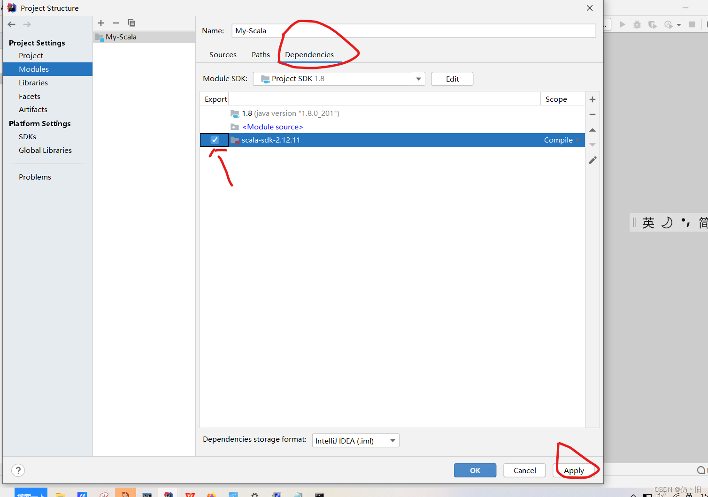Open the dropdown arrow beside the Profiler icon
The image size is (708, 497).
point(679,25)
